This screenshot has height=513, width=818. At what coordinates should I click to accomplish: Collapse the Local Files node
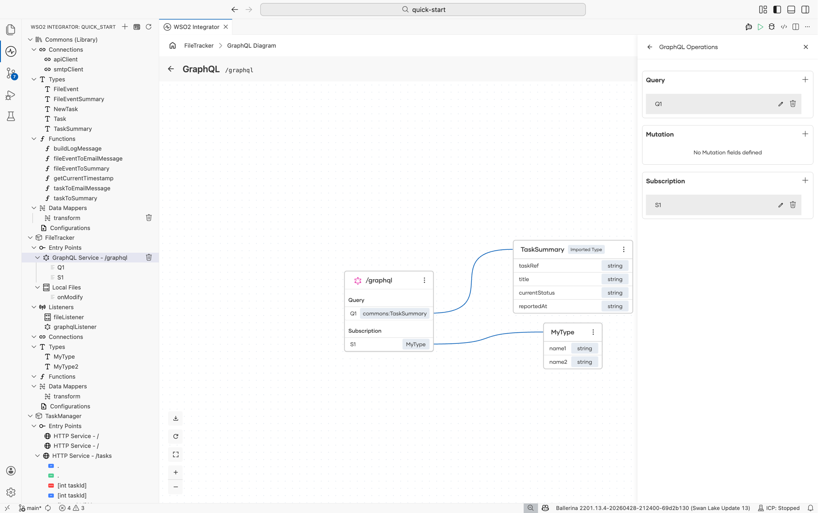[38, 287]
